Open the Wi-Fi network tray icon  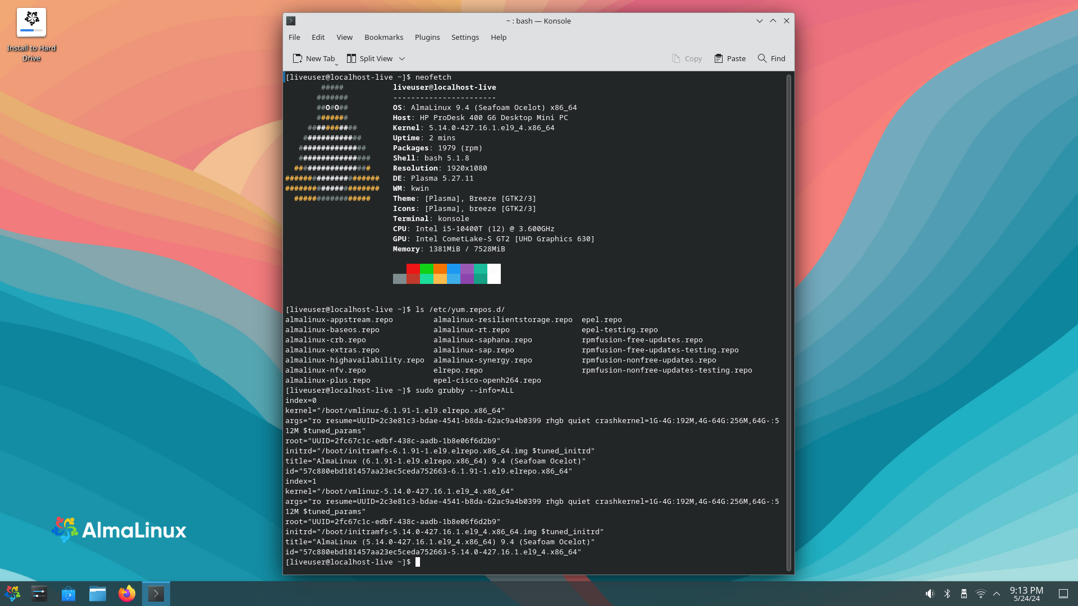981,594
